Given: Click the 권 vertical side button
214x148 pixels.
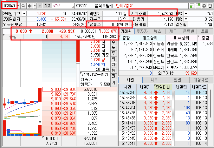Looking at the screenshot, I should click(x=113, y=76).
